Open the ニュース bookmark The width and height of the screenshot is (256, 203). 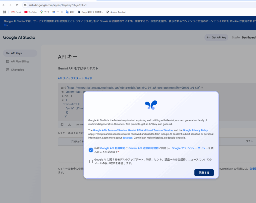57,12
